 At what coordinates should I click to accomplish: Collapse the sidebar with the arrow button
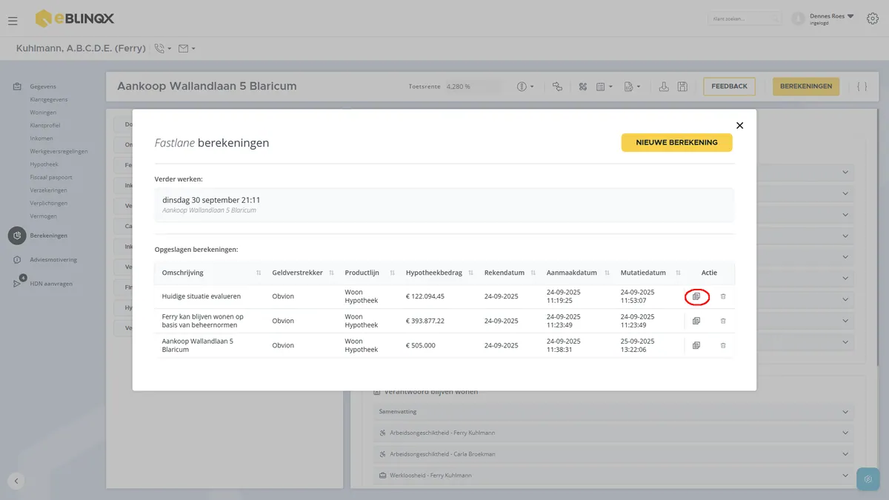click(x=16, y=480)
